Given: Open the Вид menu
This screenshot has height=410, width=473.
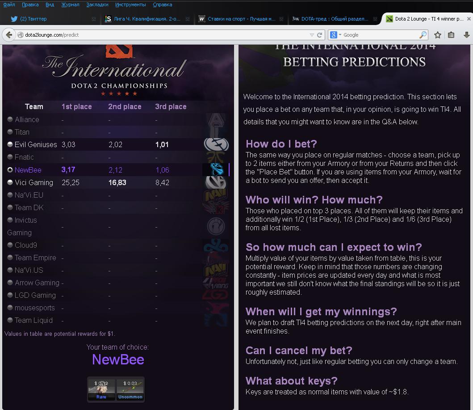Looking at the screenshot, I should pyautogui.click(x=50, y=4).
